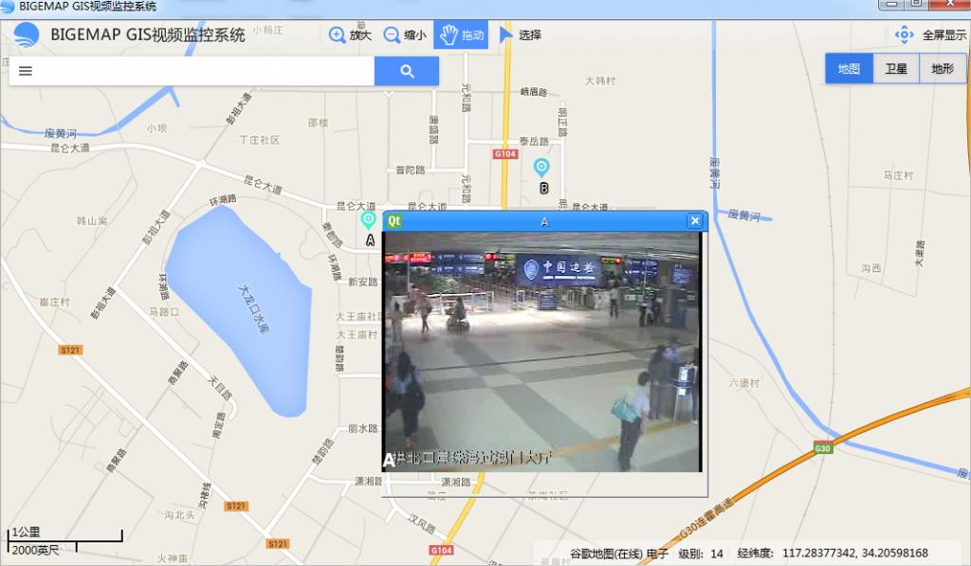The width and height of the screenshot is (971, 566).
Task: Click the G30 highway shield
Action: pos(822,448)
